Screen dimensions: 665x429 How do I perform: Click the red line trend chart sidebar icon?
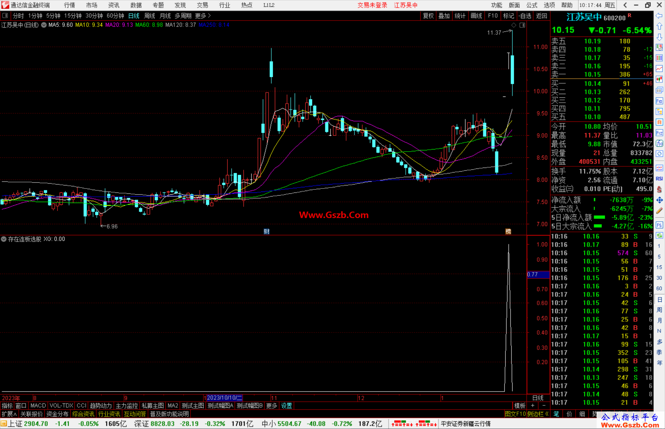coord(659,69)
